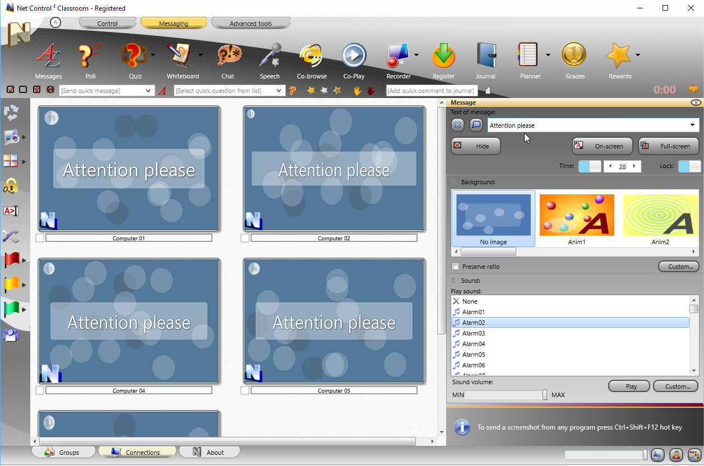The image size is (704, 466).
Task: Enable the Preserve ratio checkbox
Action: (456, 267)
